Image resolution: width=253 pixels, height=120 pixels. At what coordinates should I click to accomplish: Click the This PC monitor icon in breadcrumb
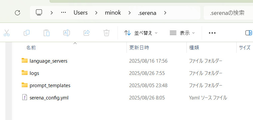pyautogui.click(x=39, y=13)
